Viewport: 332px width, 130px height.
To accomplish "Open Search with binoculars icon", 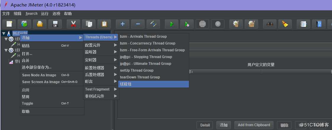I will 270,24.
